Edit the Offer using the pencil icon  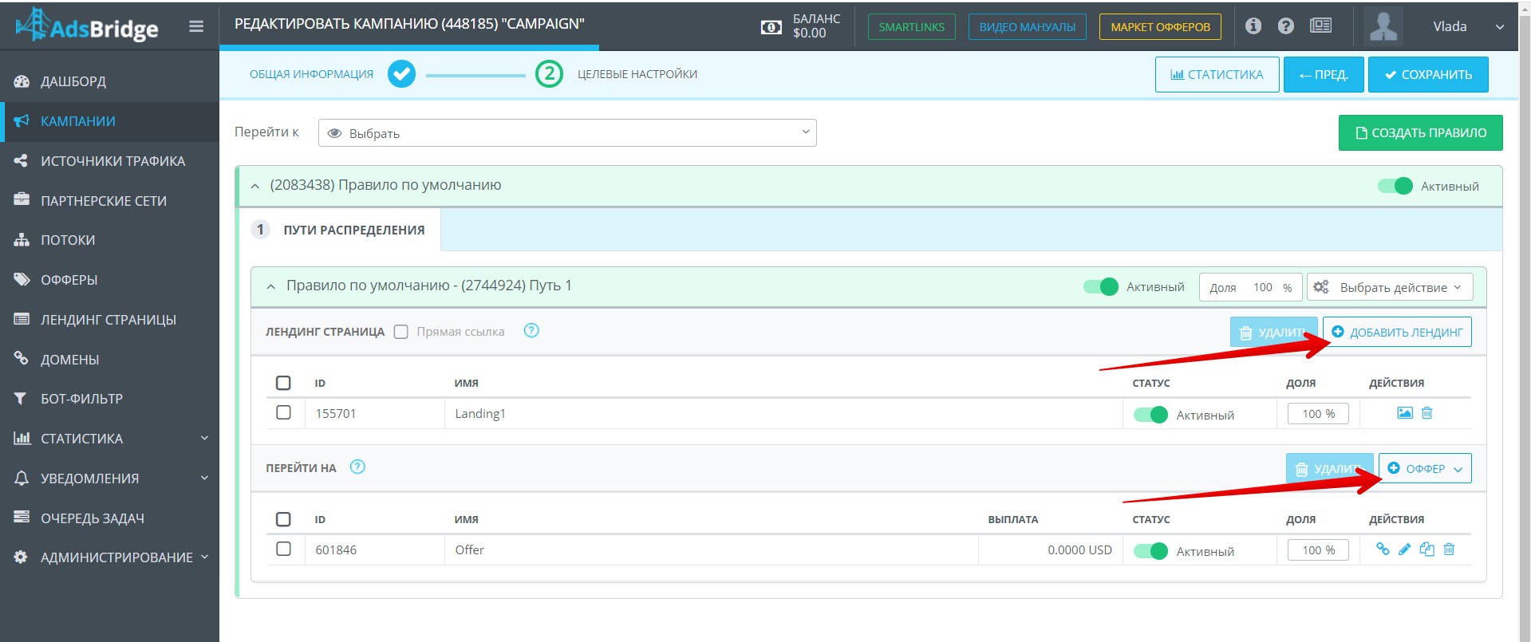1405,549
